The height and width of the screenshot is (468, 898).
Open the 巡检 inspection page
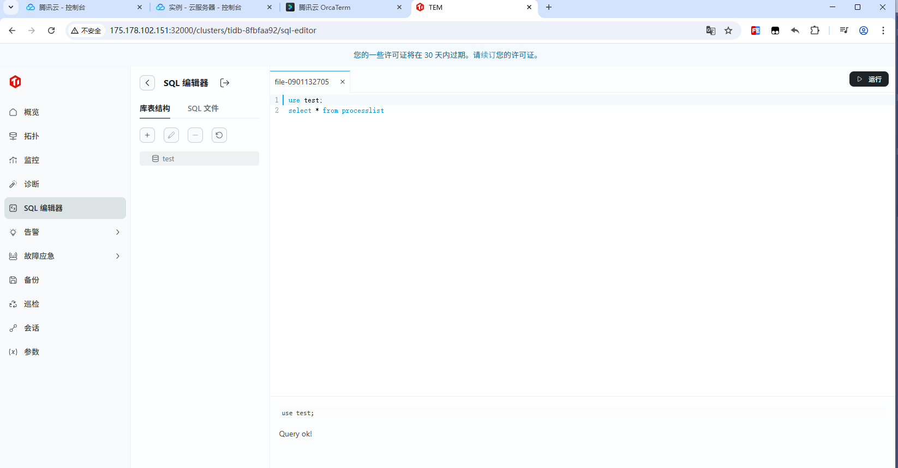point(65,304)
